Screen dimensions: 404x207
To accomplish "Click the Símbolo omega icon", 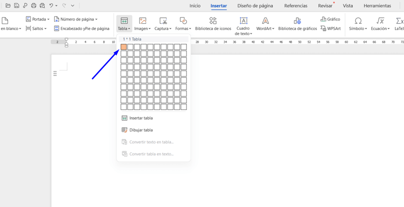I will coord(358,21).
